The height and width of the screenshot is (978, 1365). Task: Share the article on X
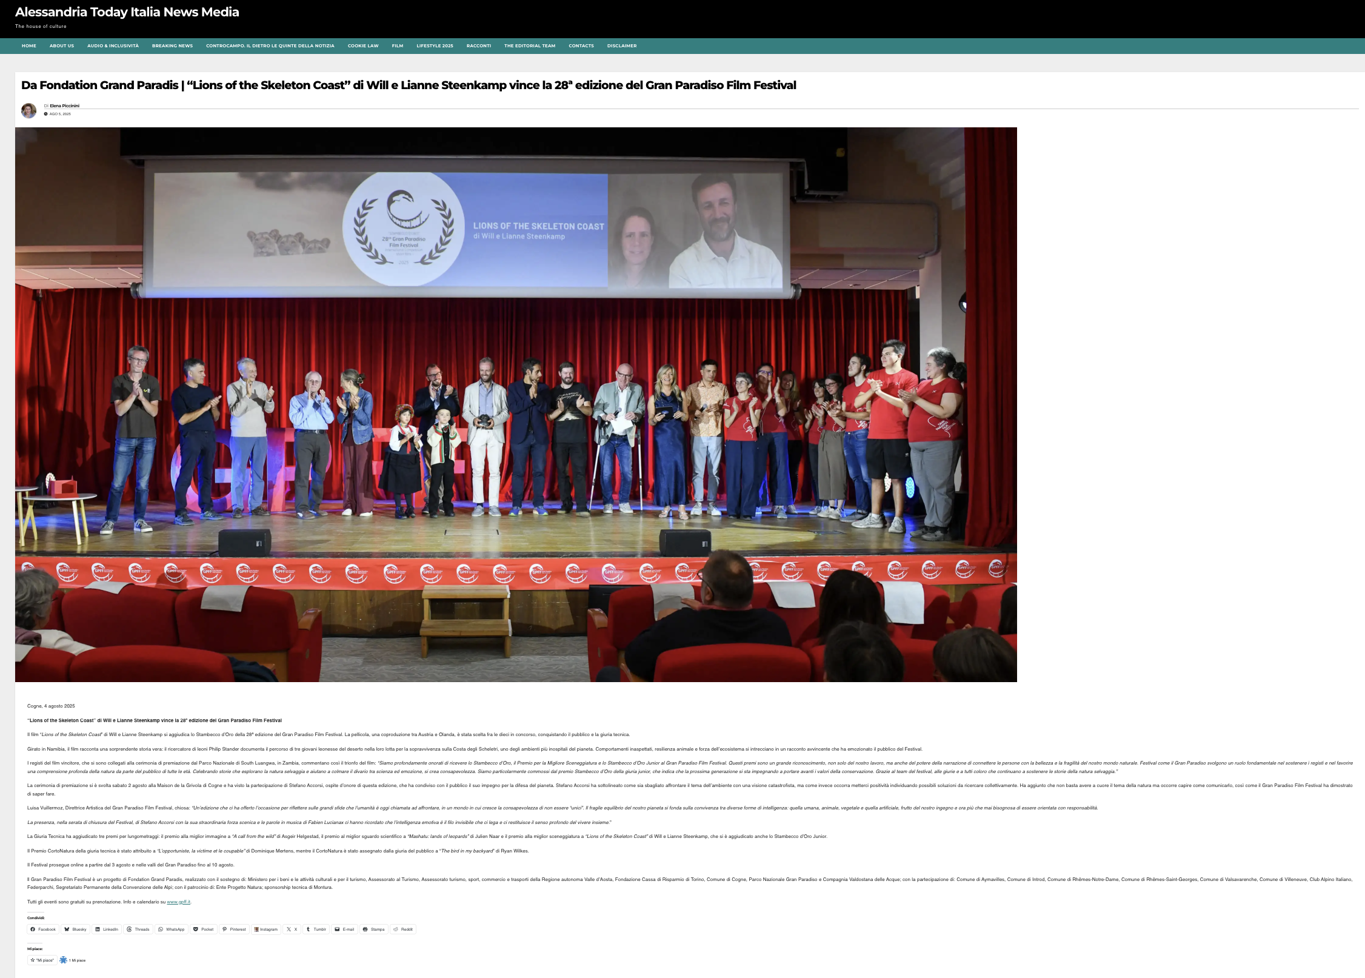pos(292,929)
